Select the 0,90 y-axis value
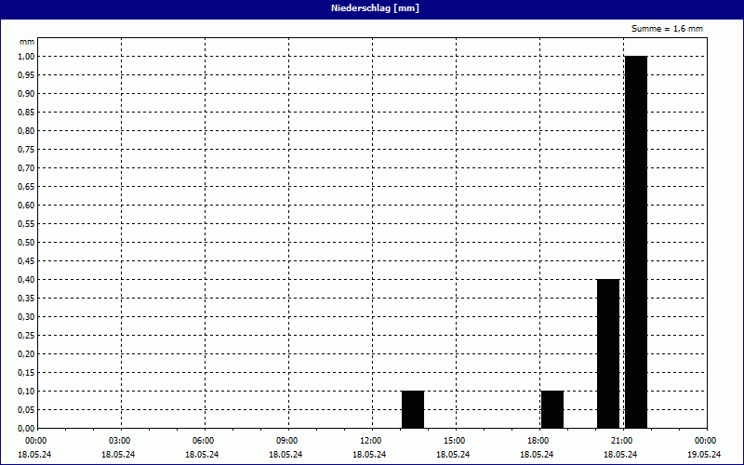 27,94
